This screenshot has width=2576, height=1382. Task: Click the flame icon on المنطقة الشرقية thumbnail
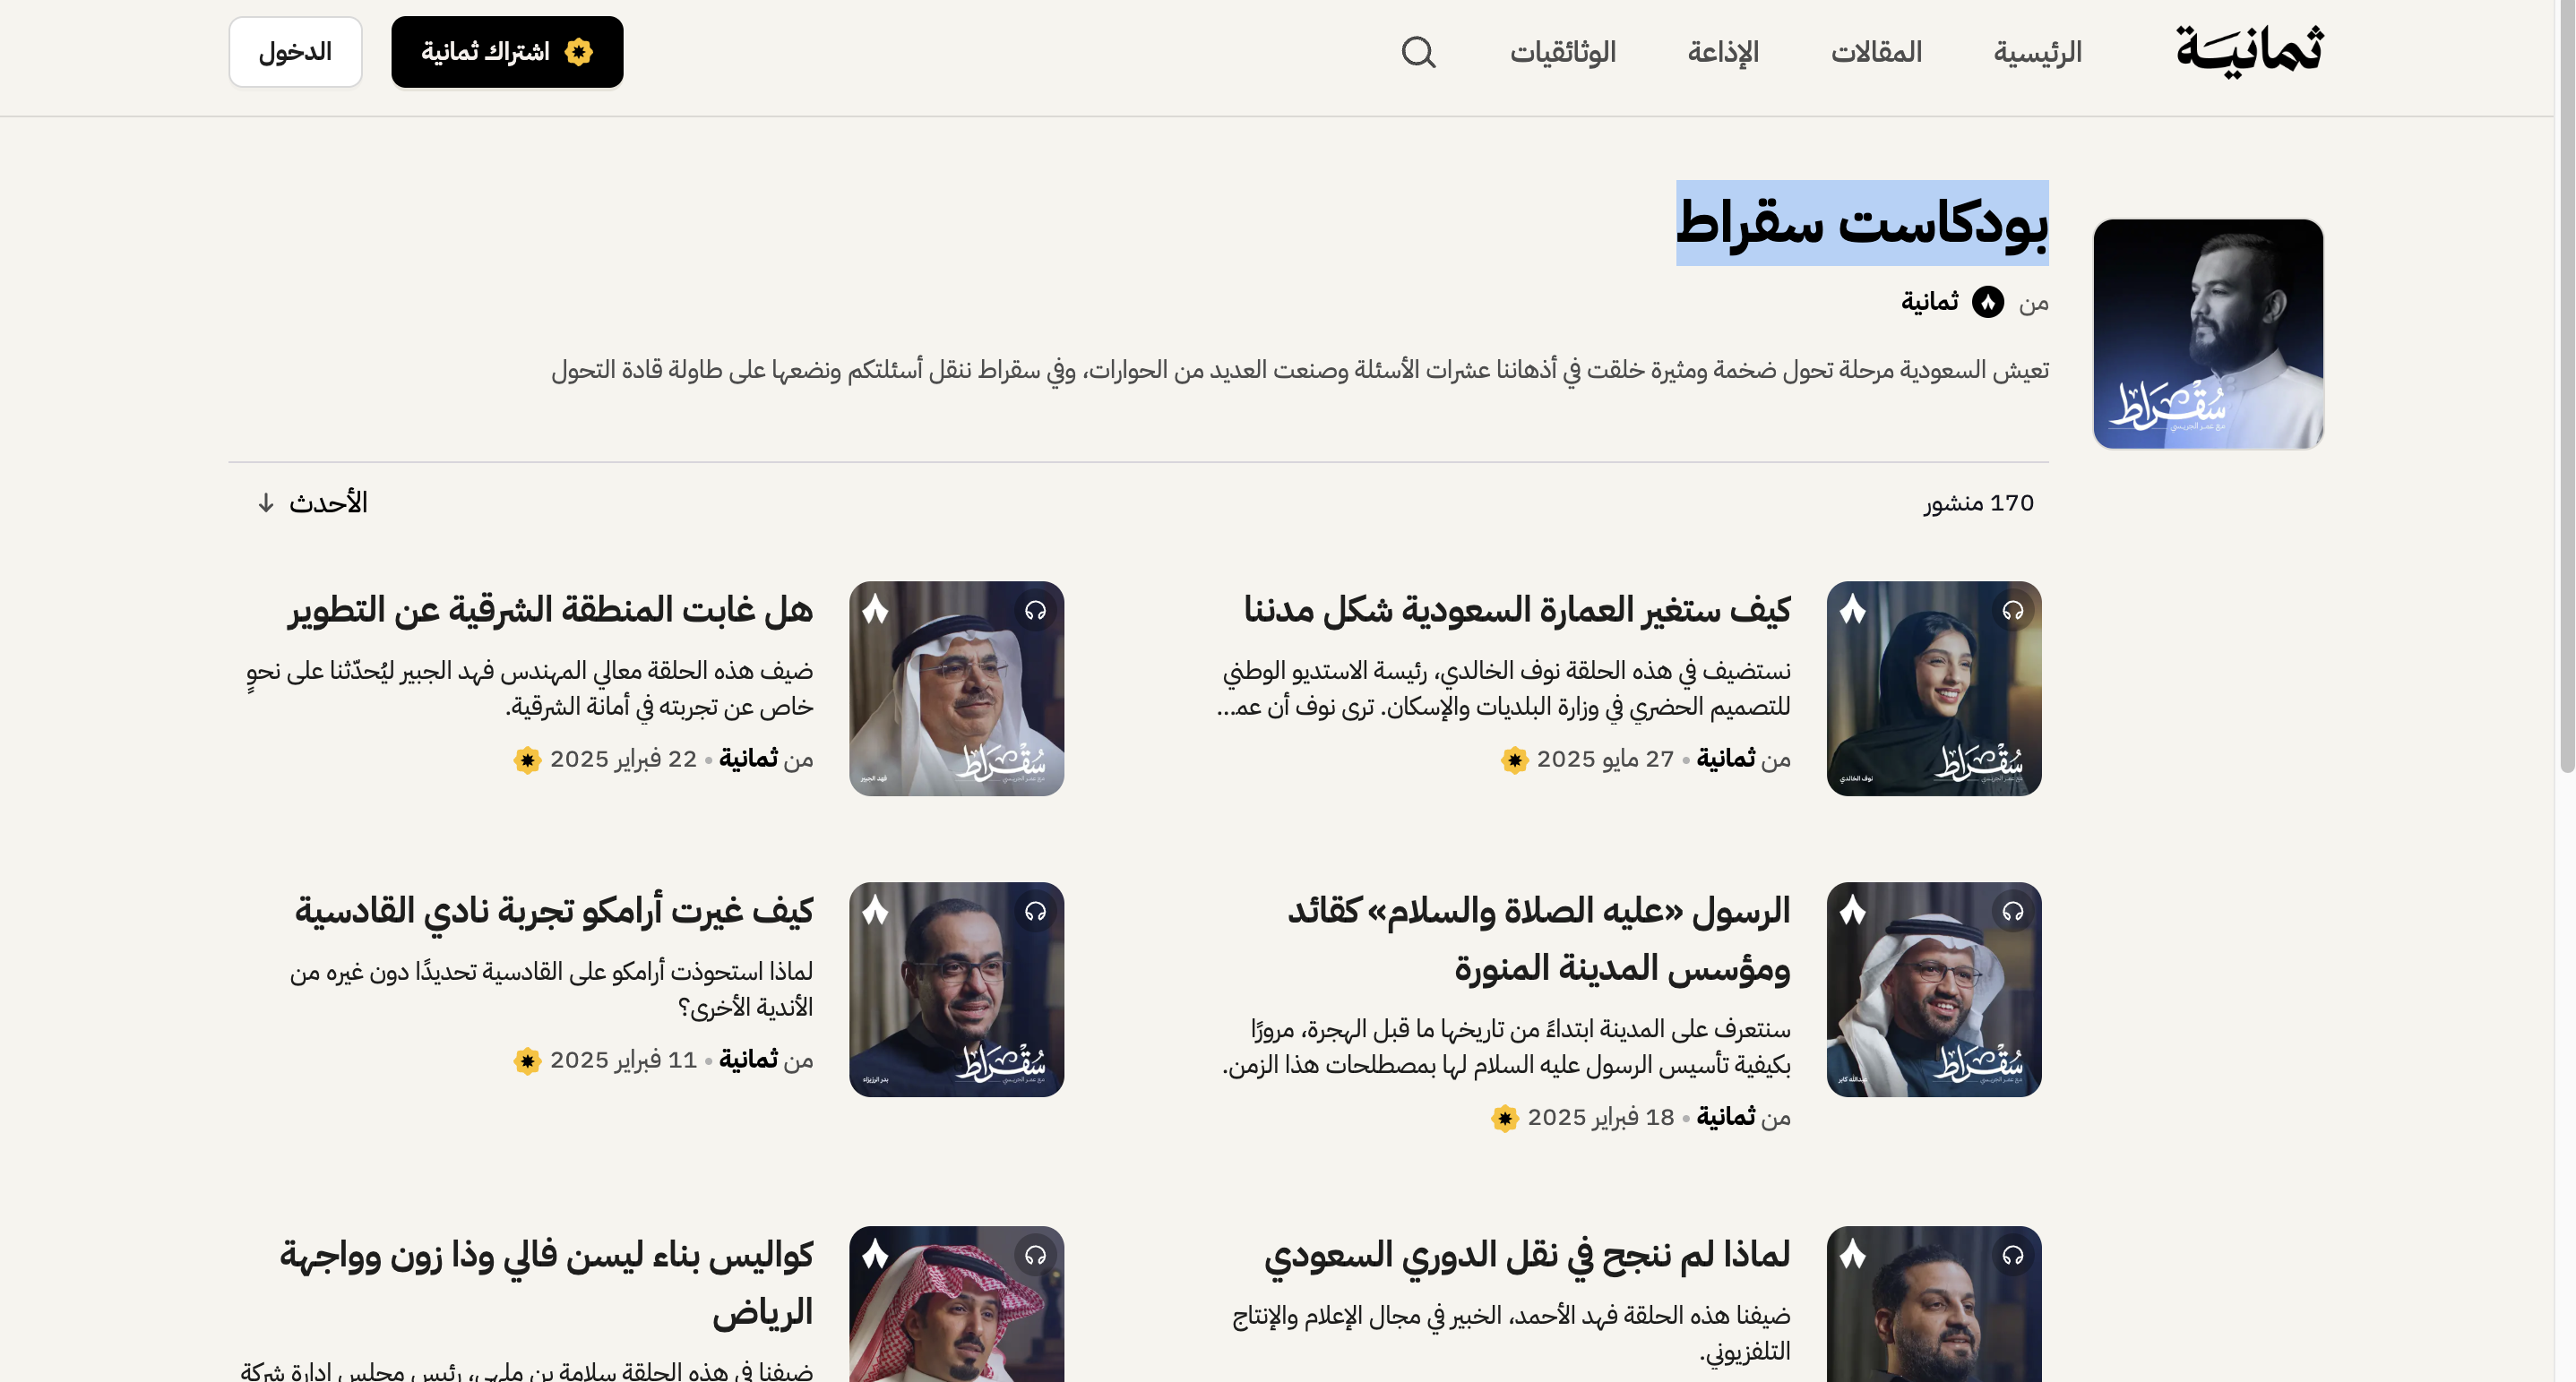pyautogui.click(x=875, y=610)
